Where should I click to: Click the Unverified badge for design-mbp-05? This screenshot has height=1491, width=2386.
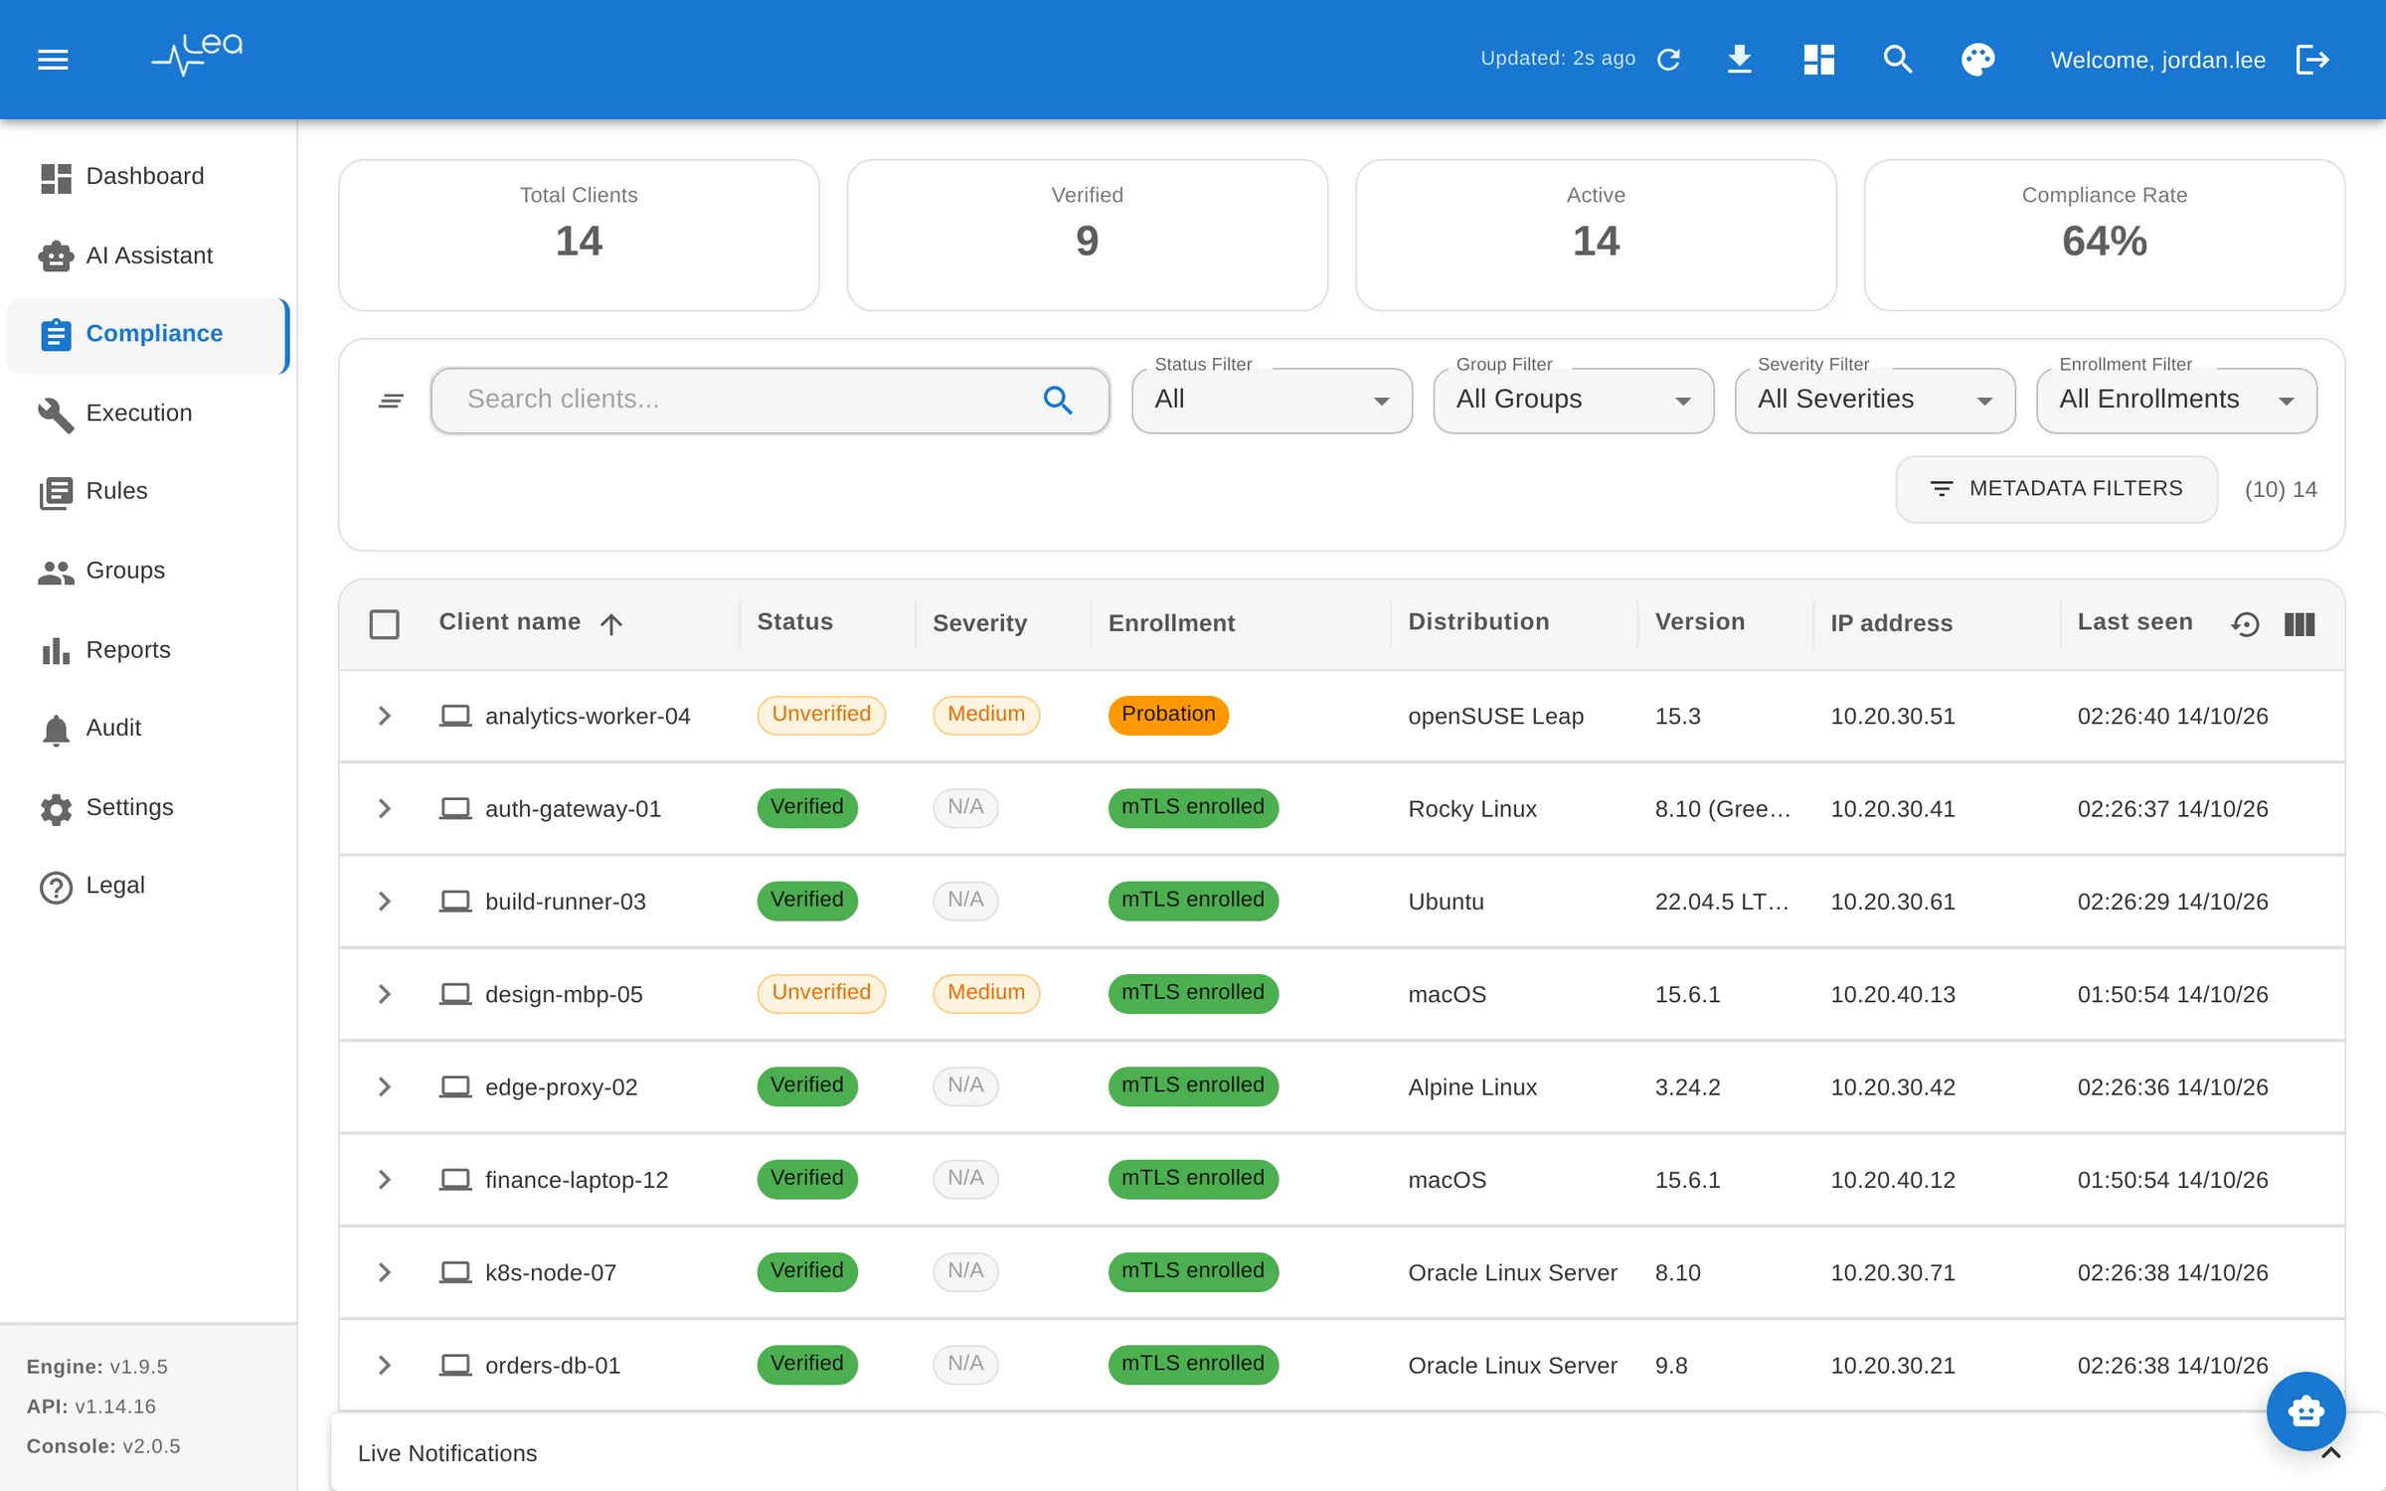[x=821, y=993]
